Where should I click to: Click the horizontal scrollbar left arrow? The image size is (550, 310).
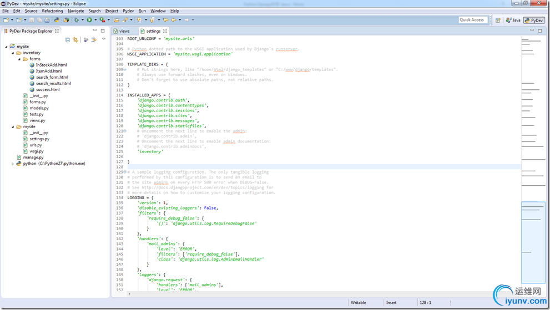click(x=129, y=294)
